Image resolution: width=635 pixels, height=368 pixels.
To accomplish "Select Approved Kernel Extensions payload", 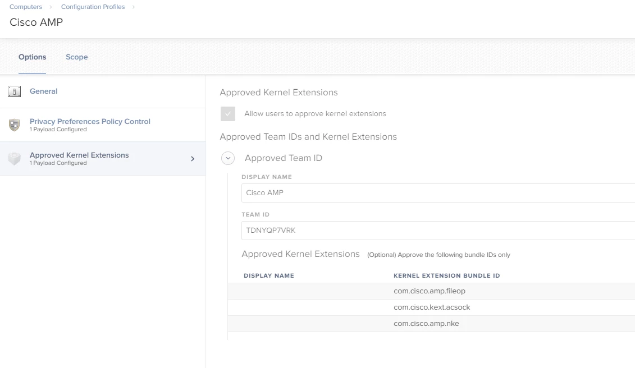I will pos(103,159).
